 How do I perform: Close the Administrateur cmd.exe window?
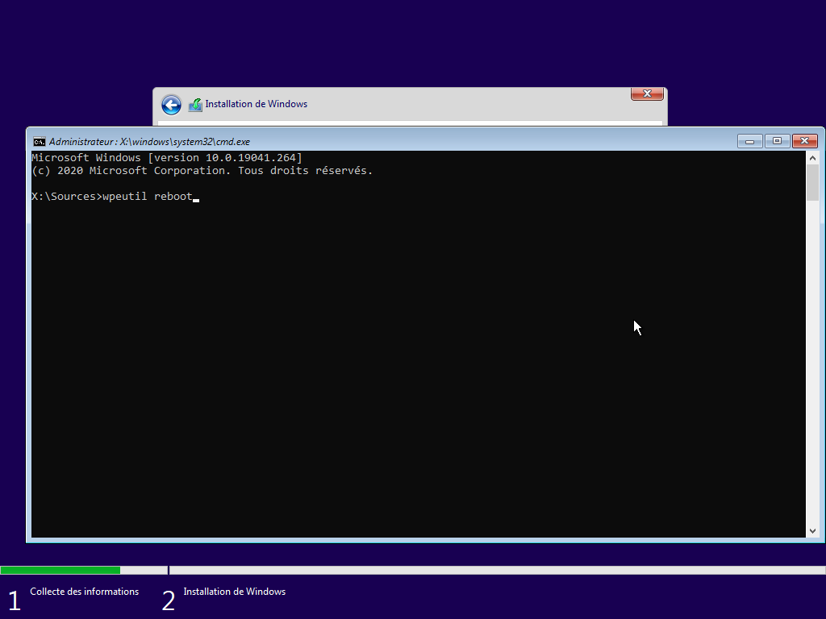point(804,141)
